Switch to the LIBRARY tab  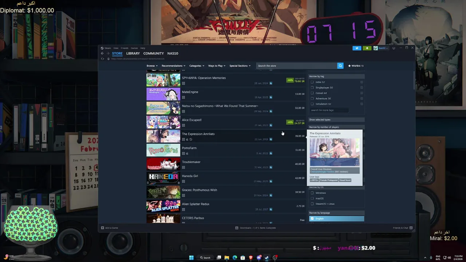pos(133,53)
